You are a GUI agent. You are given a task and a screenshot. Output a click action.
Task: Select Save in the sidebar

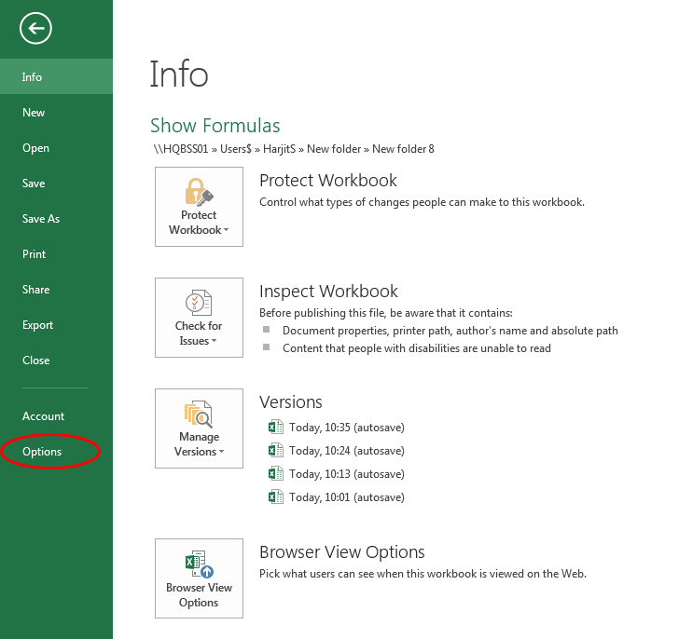pos(57,184)
